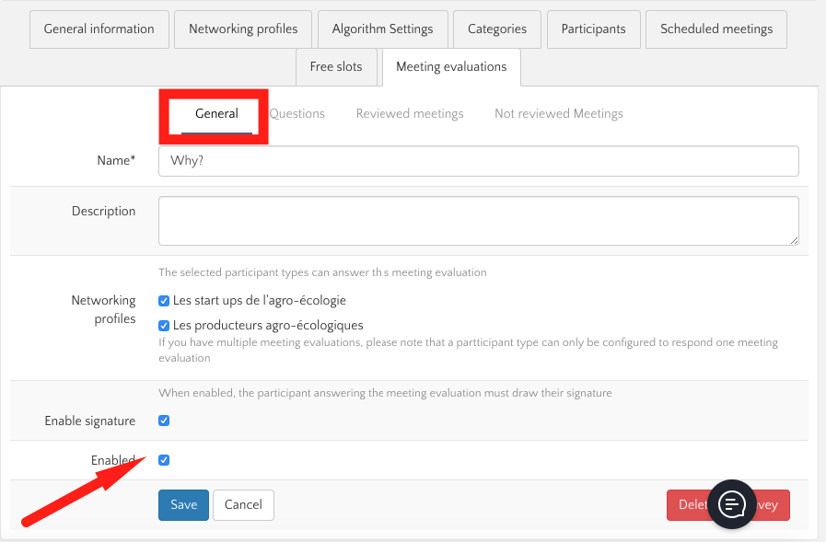Switch to the Free slots tab
This screenshot has height=542, width=826.
click(336, 67)
